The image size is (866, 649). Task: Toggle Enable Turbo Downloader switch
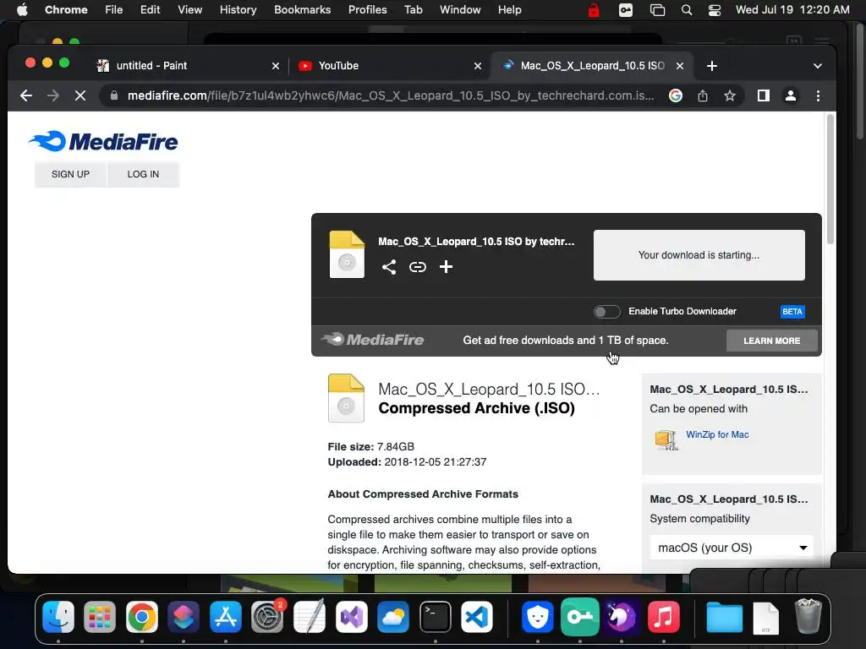(x=606, y=312)
